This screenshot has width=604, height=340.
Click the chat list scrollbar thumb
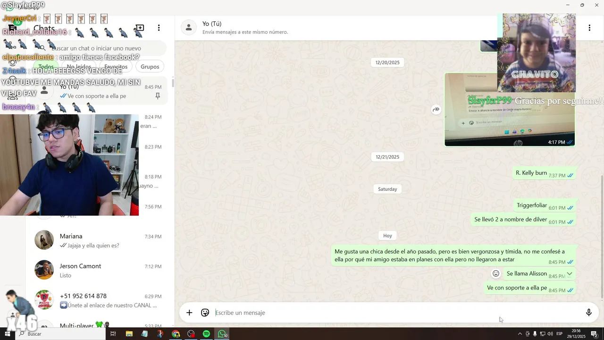[x=173, y=83]
